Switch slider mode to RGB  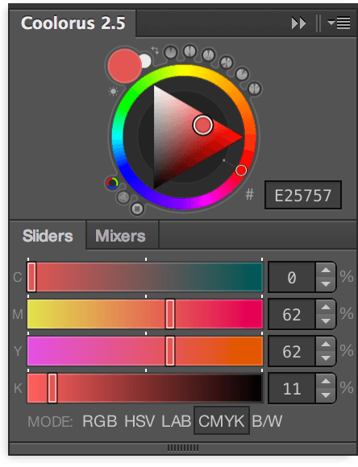(x=100, y=421)
